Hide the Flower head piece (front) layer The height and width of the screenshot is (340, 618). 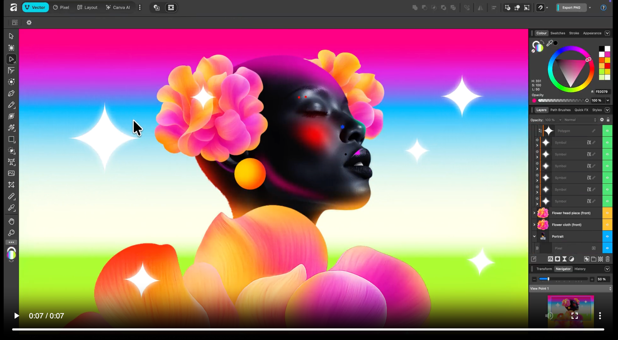(607, 213)
